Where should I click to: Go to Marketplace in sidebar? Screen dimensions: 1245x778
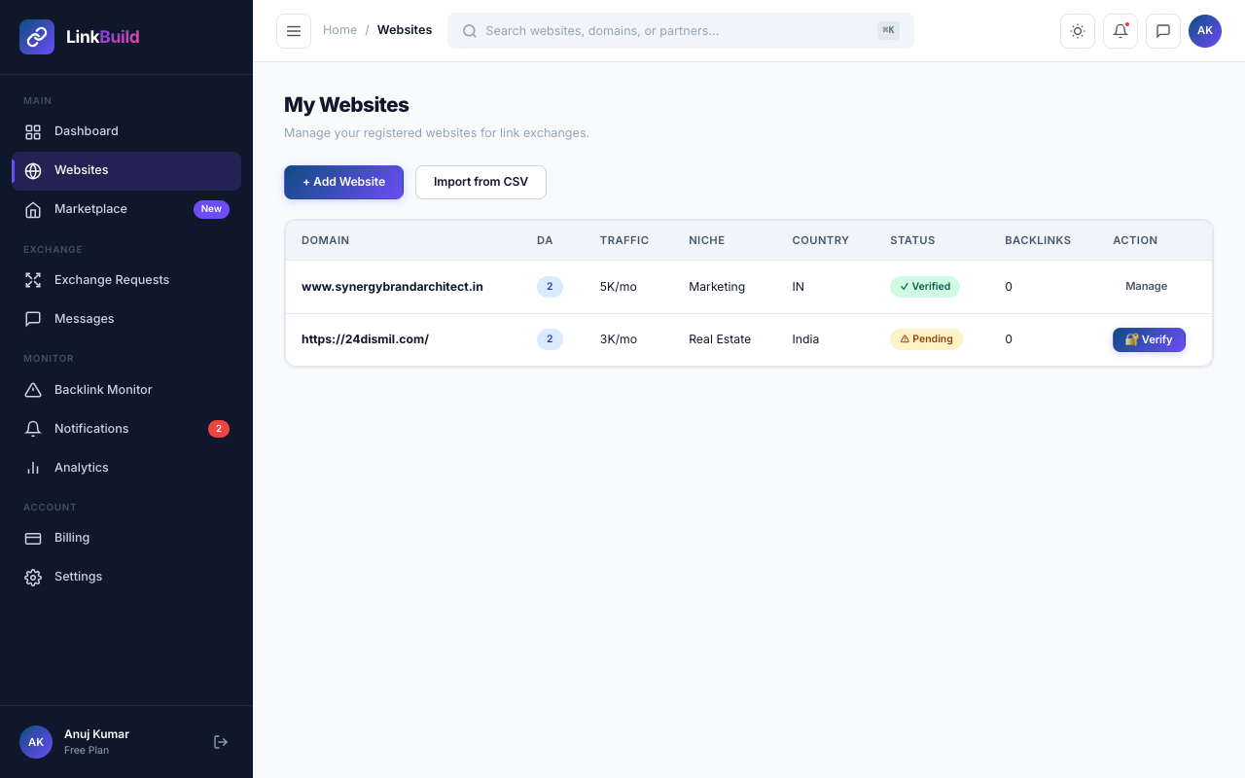(126, 209)
